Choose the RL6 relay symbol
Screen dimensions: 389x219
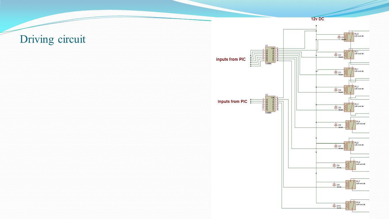(x=350, y=165)
